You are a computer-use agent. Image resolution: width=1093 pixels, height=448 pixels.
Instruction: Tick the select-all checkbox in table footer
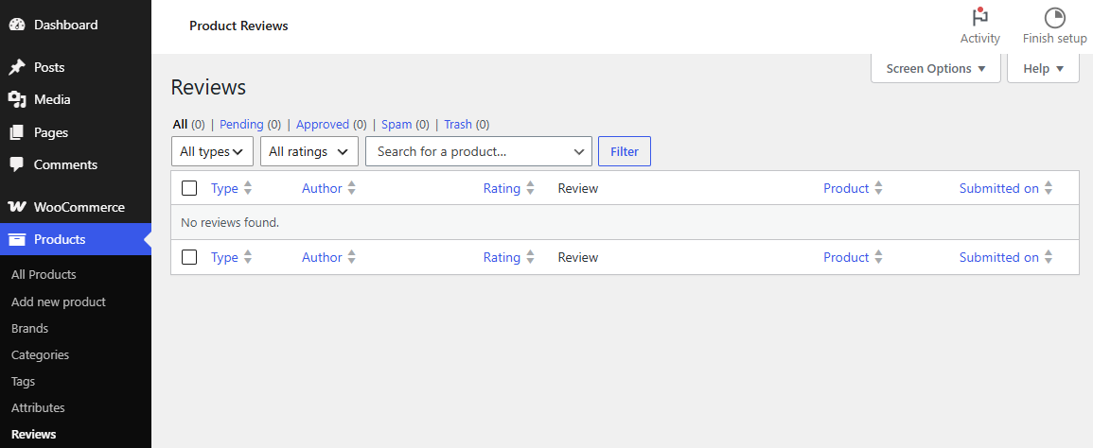tap(189, 257)
